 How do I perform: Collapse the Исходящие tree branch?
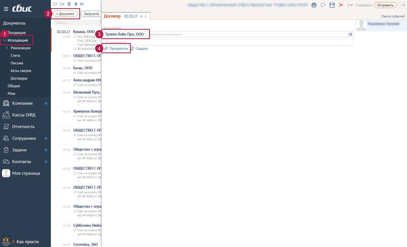[4, 40]
